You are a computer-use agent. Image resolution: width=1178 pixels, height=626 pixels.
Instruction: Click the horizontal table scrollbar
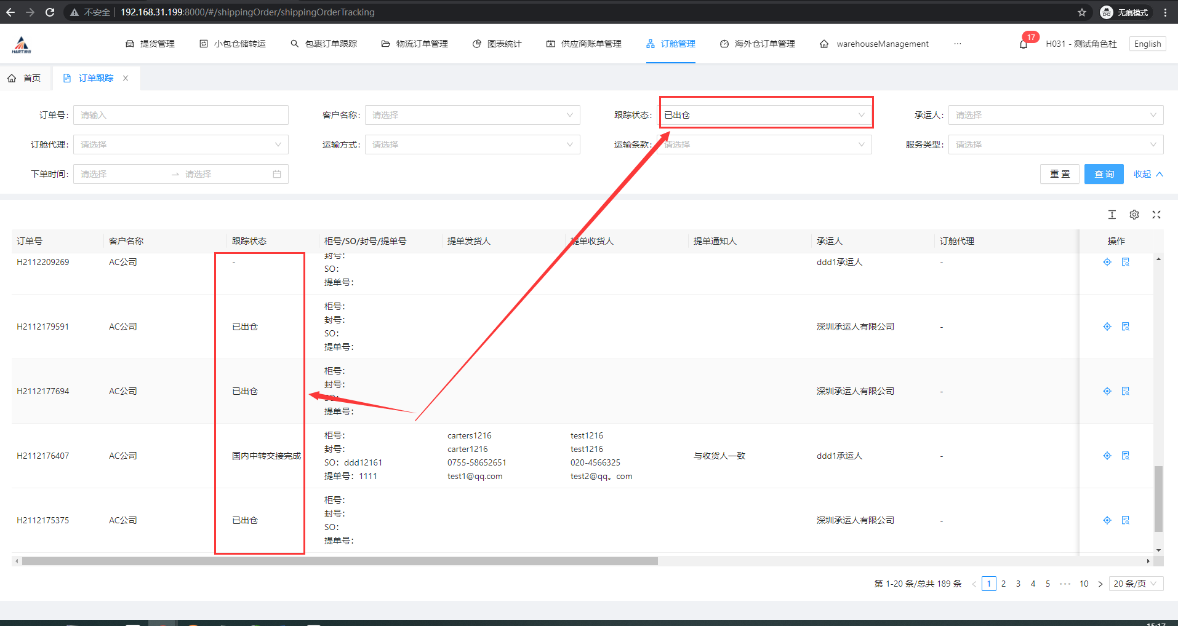pos(340,561)
